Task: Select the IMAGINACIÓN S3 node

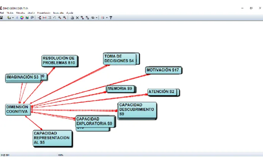Action: [x=23, y=77]
